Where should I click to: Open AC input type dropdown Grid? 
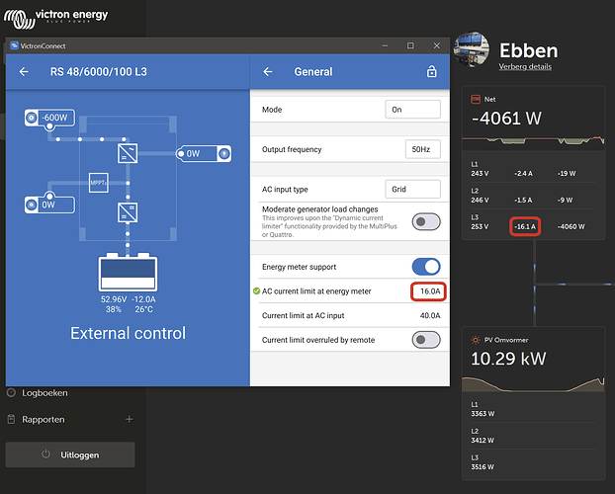pyautogui.click(x=413, y=189)
